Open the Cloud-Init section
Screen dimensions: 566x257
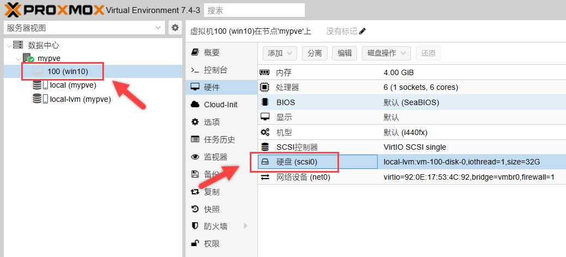click(220, 105)
